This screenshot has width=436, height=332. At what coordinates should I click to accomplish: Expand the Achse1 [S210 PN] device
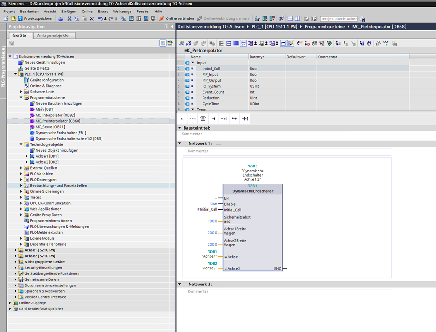click(16, 250)
